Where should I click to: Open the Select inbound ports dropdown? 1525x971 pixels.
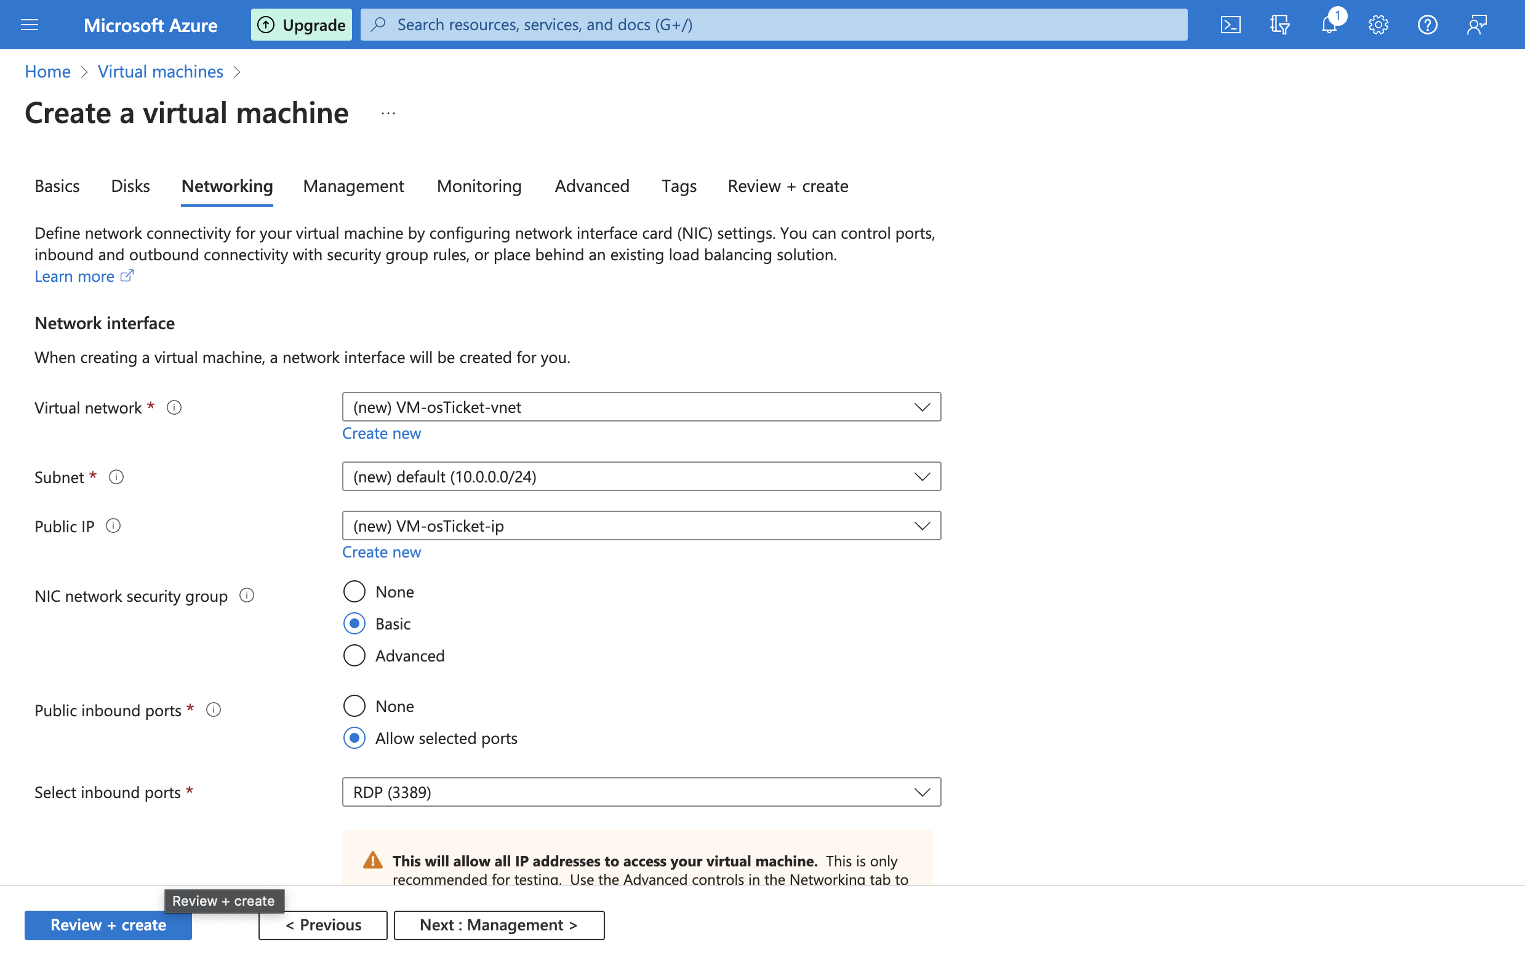click(641, 792)
